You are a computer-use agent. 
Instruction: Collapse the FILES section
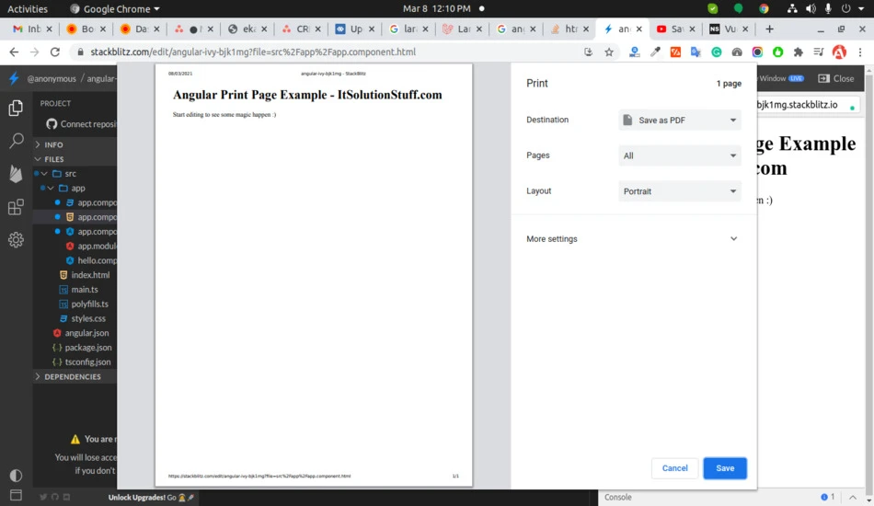(x=75, y=159)
